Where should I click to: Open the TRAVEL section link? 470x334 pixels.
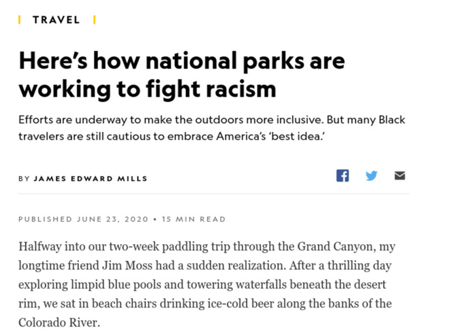pyautogui.click(x=57, y=20)
